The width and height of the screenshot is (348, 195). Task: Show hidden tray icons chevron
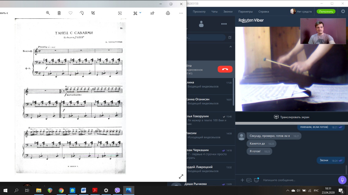coord(288,191)
